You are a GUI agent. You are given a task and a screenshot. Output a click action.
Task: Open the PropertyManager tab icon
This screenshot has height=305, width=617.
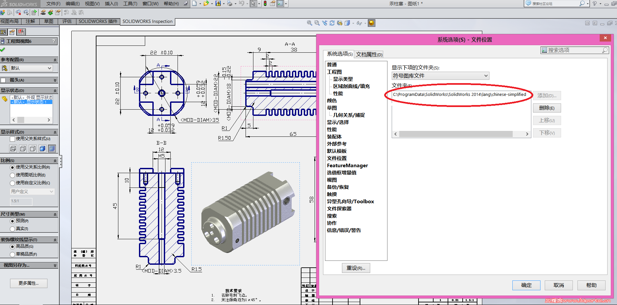12,32
